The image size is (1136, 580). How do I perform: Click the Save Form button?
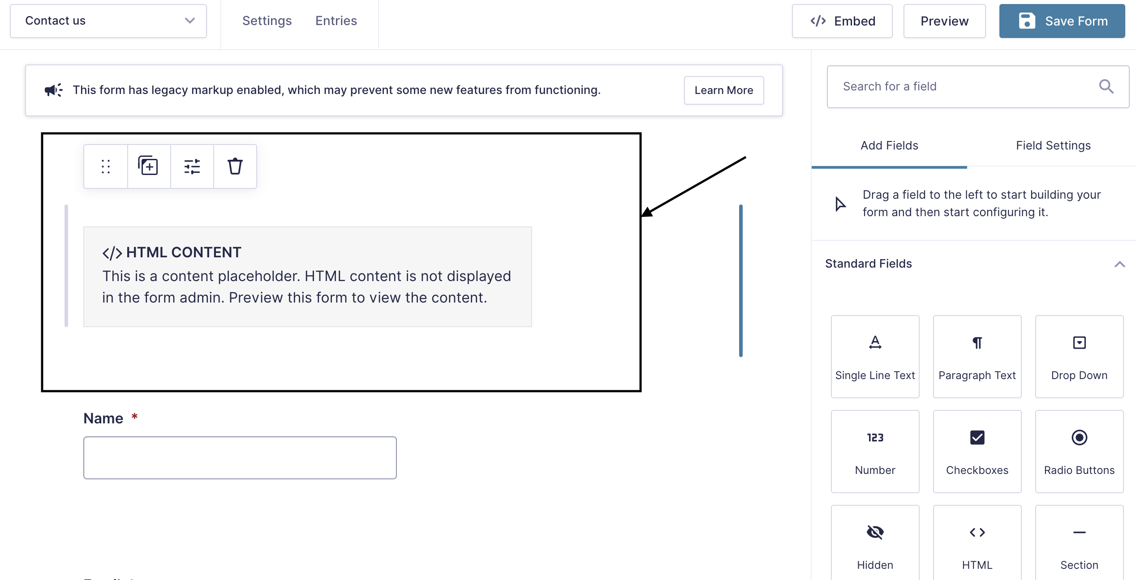click(1062, 21)
